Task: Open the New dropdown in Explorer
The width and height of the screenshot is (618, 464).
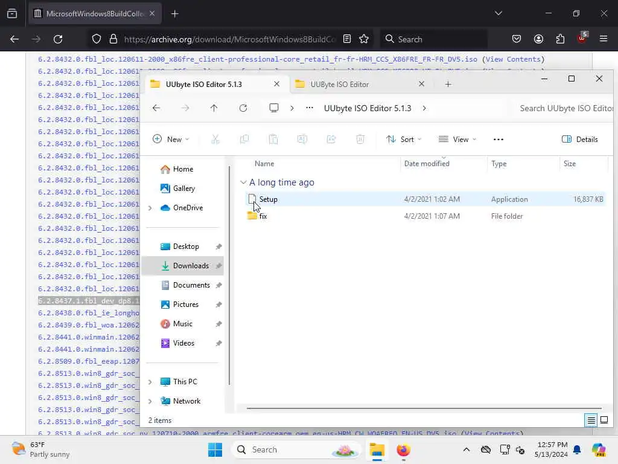Action: coord(171,140)
